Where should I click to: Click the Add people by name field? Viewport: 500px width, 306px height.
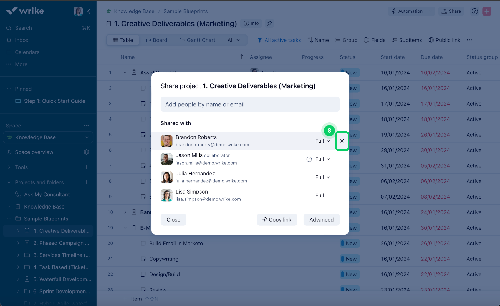(x=250, y=104)
